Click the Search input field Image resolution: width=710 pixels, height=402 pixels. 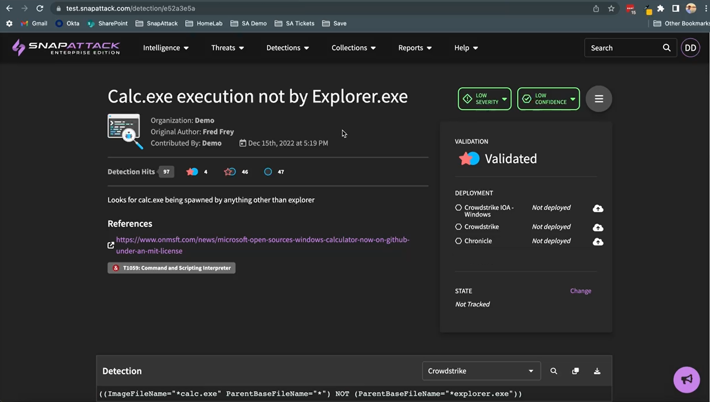click(624, 48)
